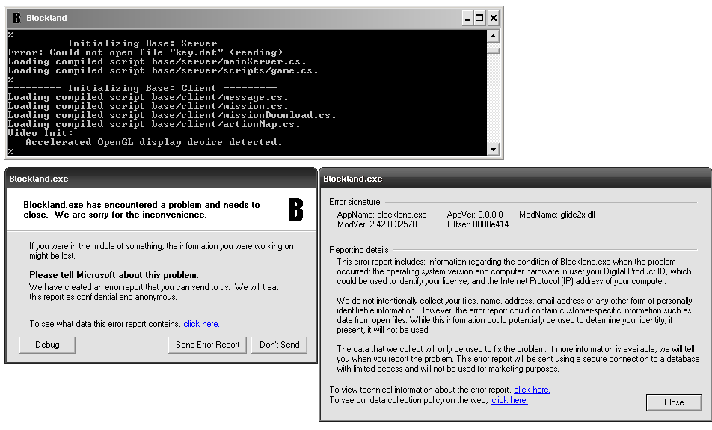The width and height of the screenshot is (712, 430).
Task: Click the 'Error signature' heading
Action: pos(355,202)
